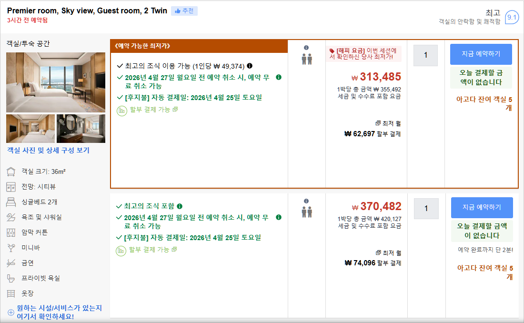This screenshot has height=323, width=524.
Task: Click second 오늘 결제할 금액이 없습니다 notice
Action: pyautogui.click(x=482, y=231)
